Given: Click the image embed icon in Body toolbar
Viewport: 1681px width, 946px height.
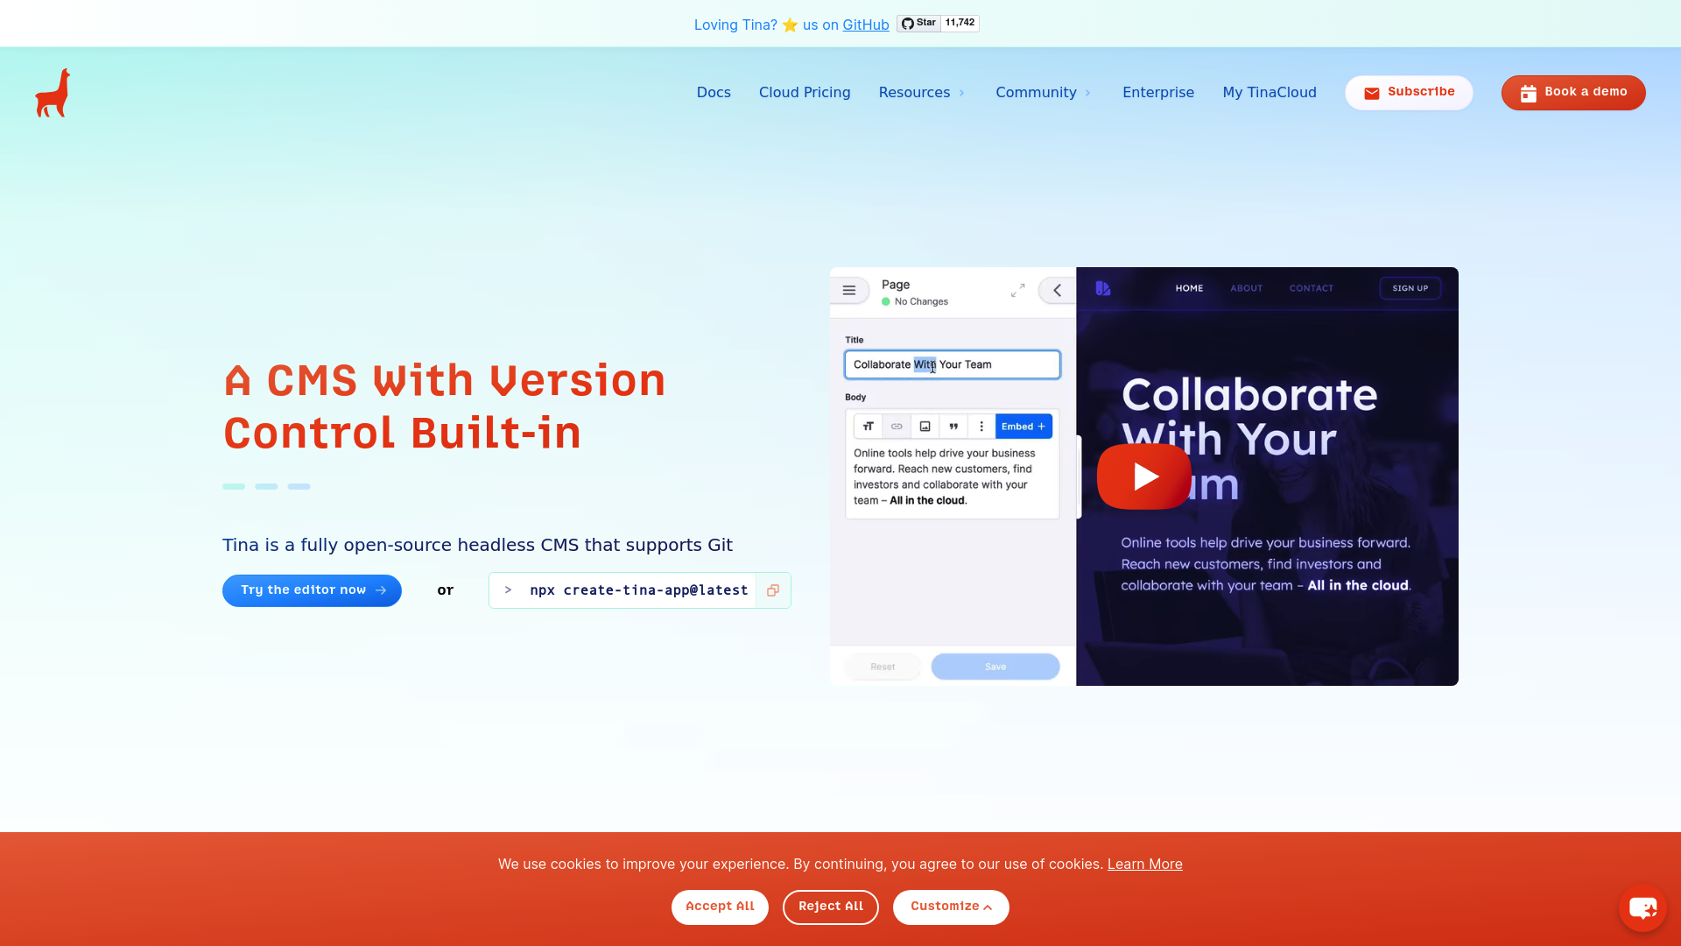Looking at the screenshot, I should tap(925, 425).
